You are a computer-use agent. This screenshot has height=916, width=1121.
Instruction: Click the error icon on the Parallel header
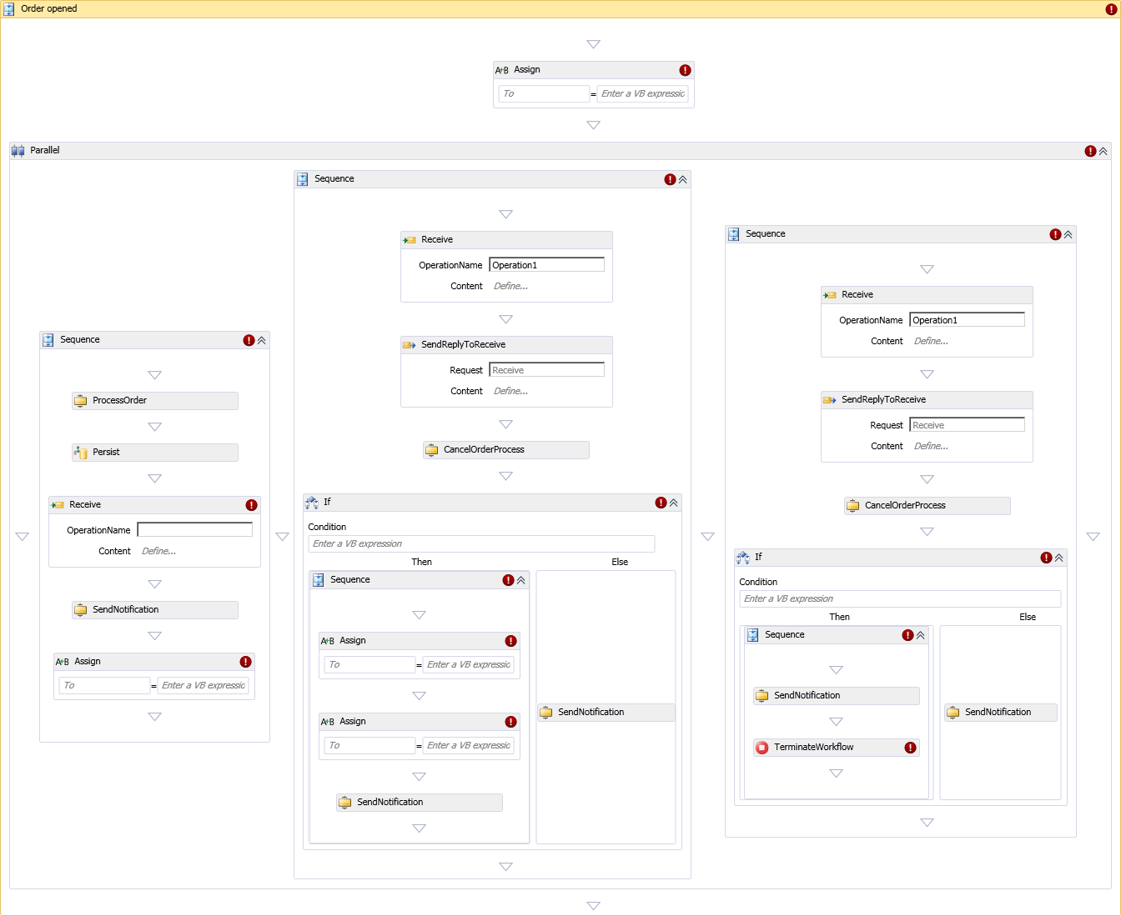pos(1090,151)
